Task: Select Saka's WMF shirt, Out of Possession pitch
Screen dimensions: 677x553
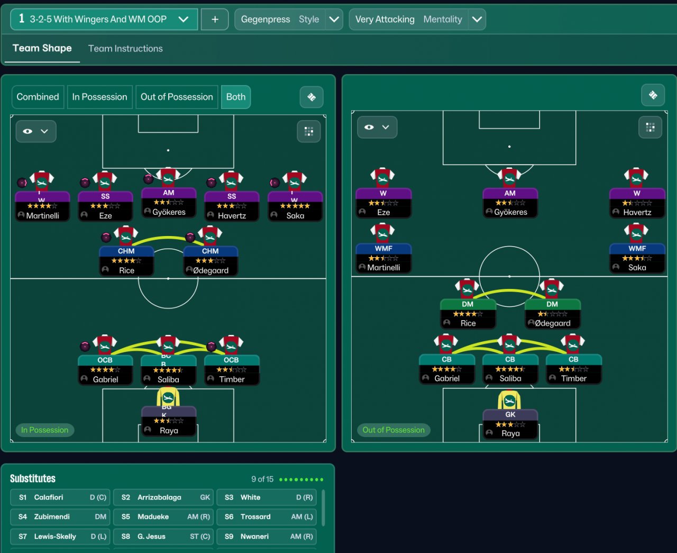Action: 636,233
